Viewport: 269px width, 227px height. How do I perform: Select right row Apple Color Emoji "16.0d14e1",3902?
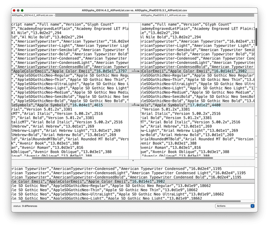198,71
